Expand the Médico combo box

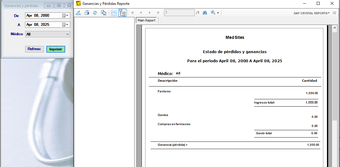(x=68, y=34)
